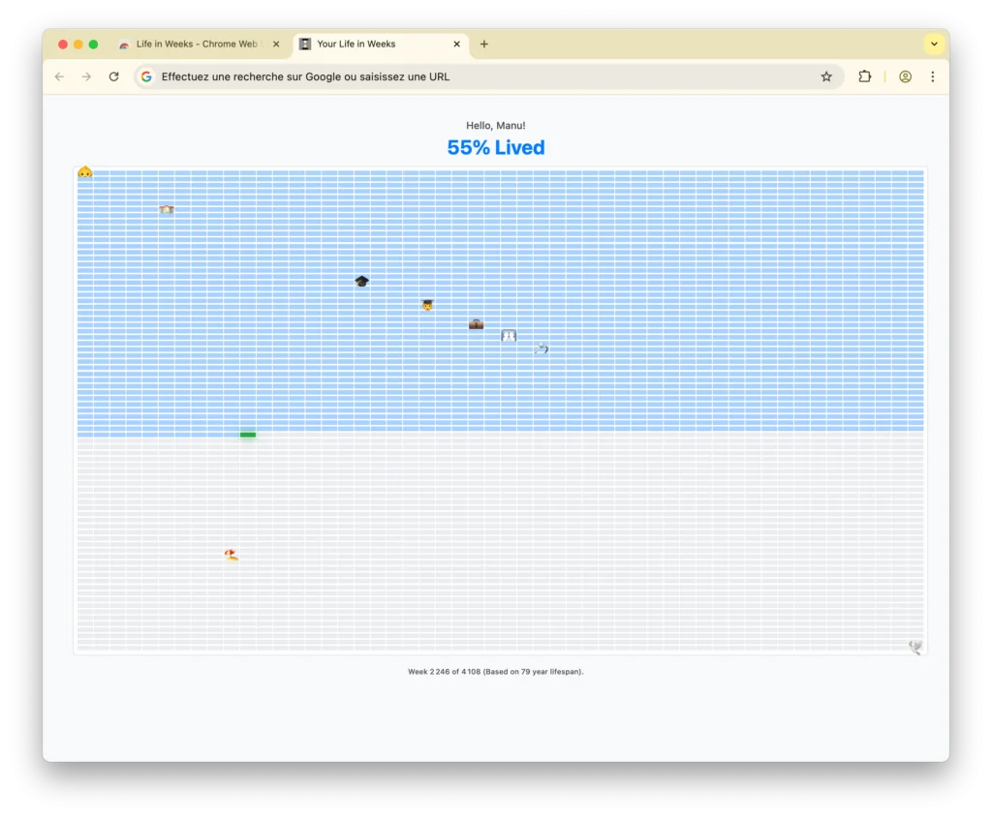This screenshot has height=818, width=992.
Task: Click the dove emoji on last week
Action: [915, 647]
